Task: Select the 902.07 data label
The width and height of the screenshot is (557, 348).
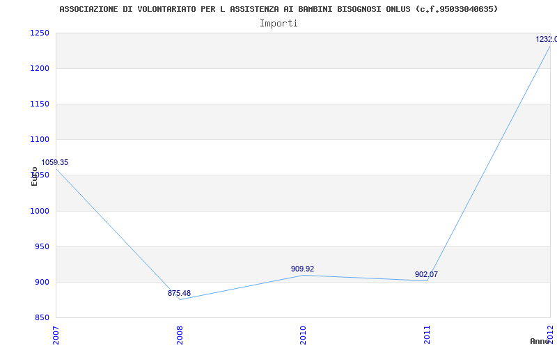Action: pyautogui.click(x=426, y=274)
